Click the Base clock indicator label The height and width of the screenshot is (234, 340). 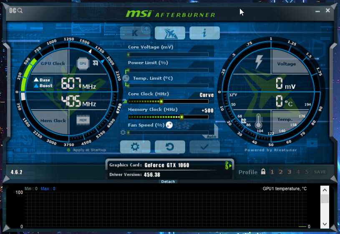tap(42, 80)
